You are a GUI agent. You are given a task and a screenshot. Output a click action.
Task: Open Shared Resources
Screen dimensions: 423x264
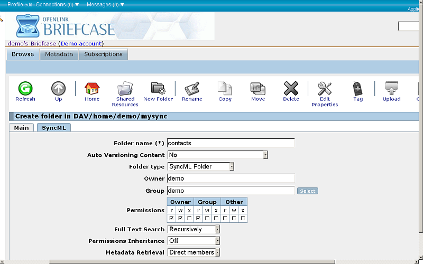pos(125,89)
